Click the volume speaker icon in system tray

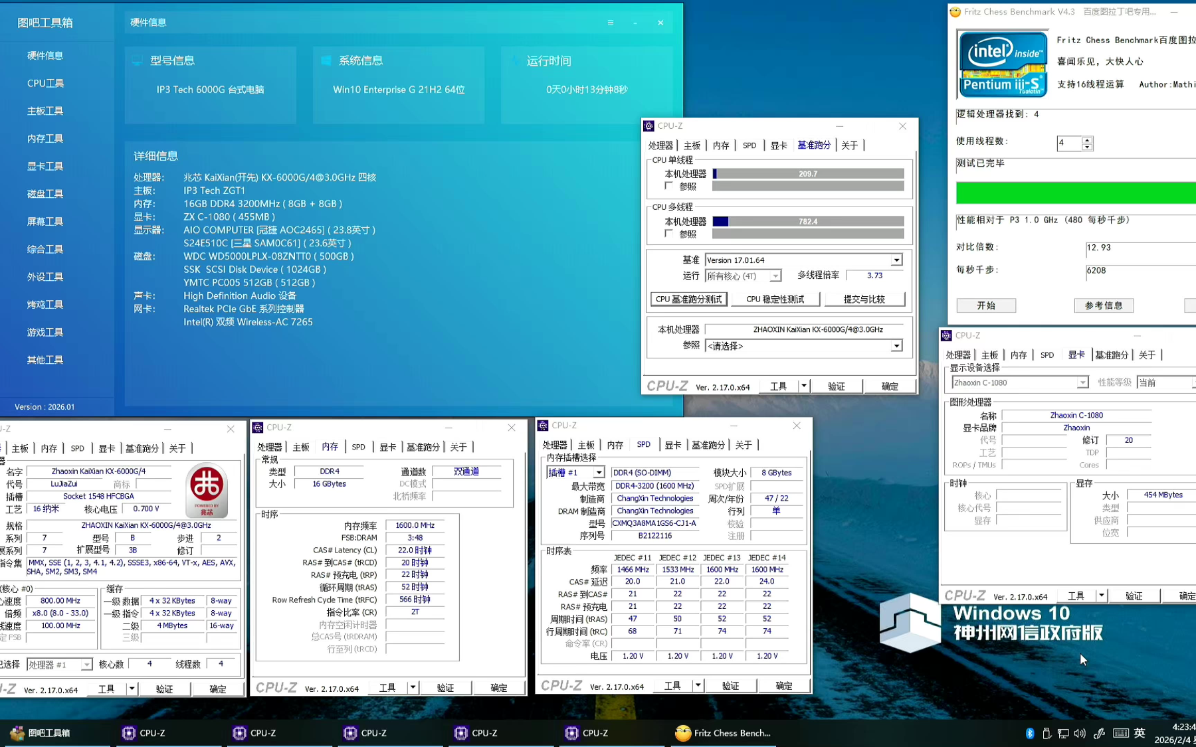(x=1079, y=733)
